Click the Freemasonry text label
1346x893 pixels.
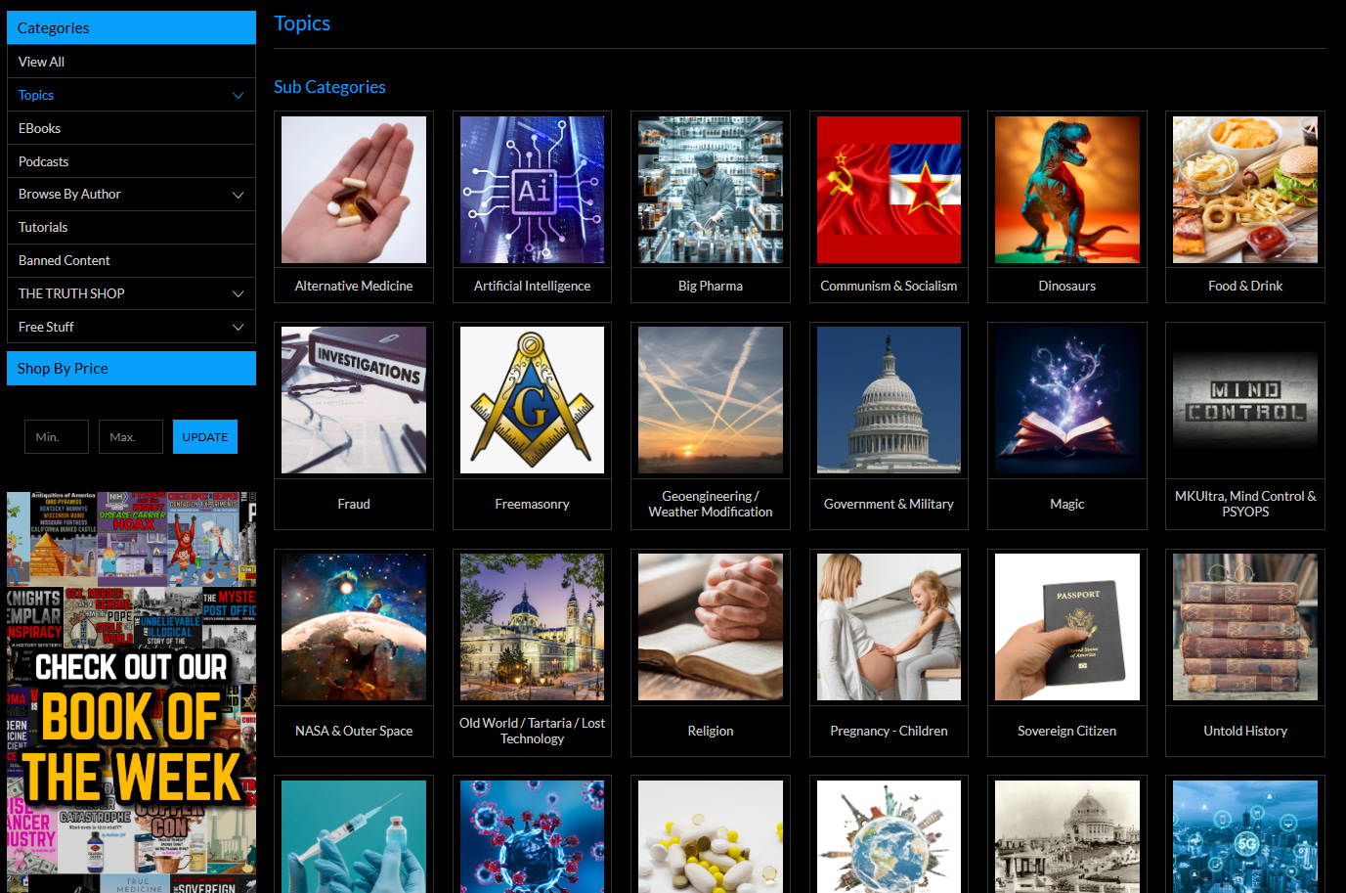pyautogui.click(x=532, y=504)
